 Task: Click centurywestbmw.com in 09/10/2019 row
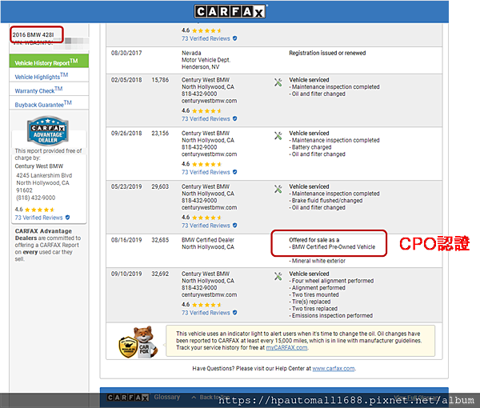tap(209, 294)
